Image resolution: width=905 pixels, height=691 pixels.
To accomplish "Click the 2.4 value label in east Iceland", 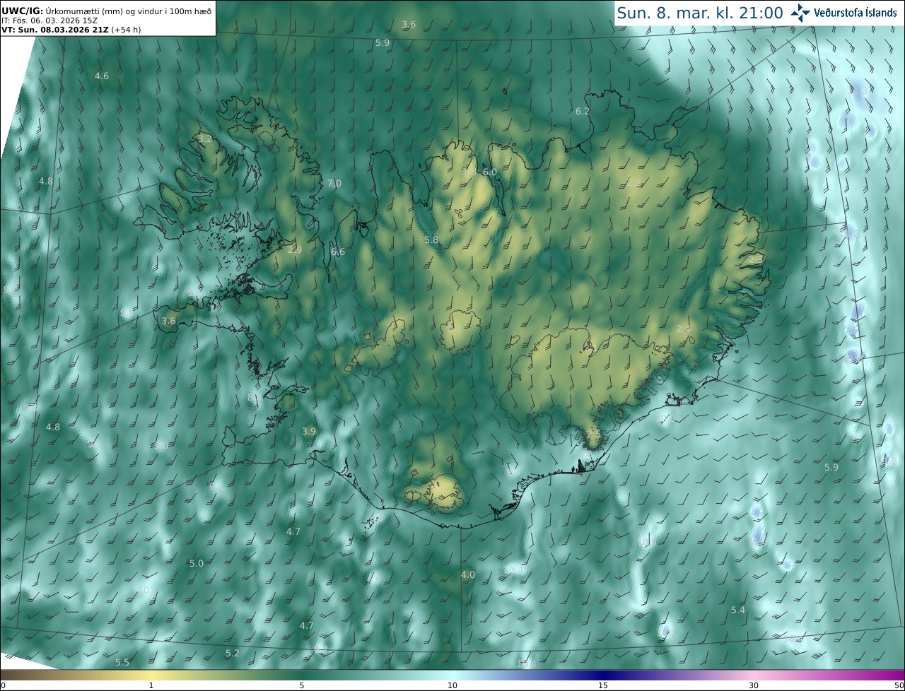I will pos(683,329).
